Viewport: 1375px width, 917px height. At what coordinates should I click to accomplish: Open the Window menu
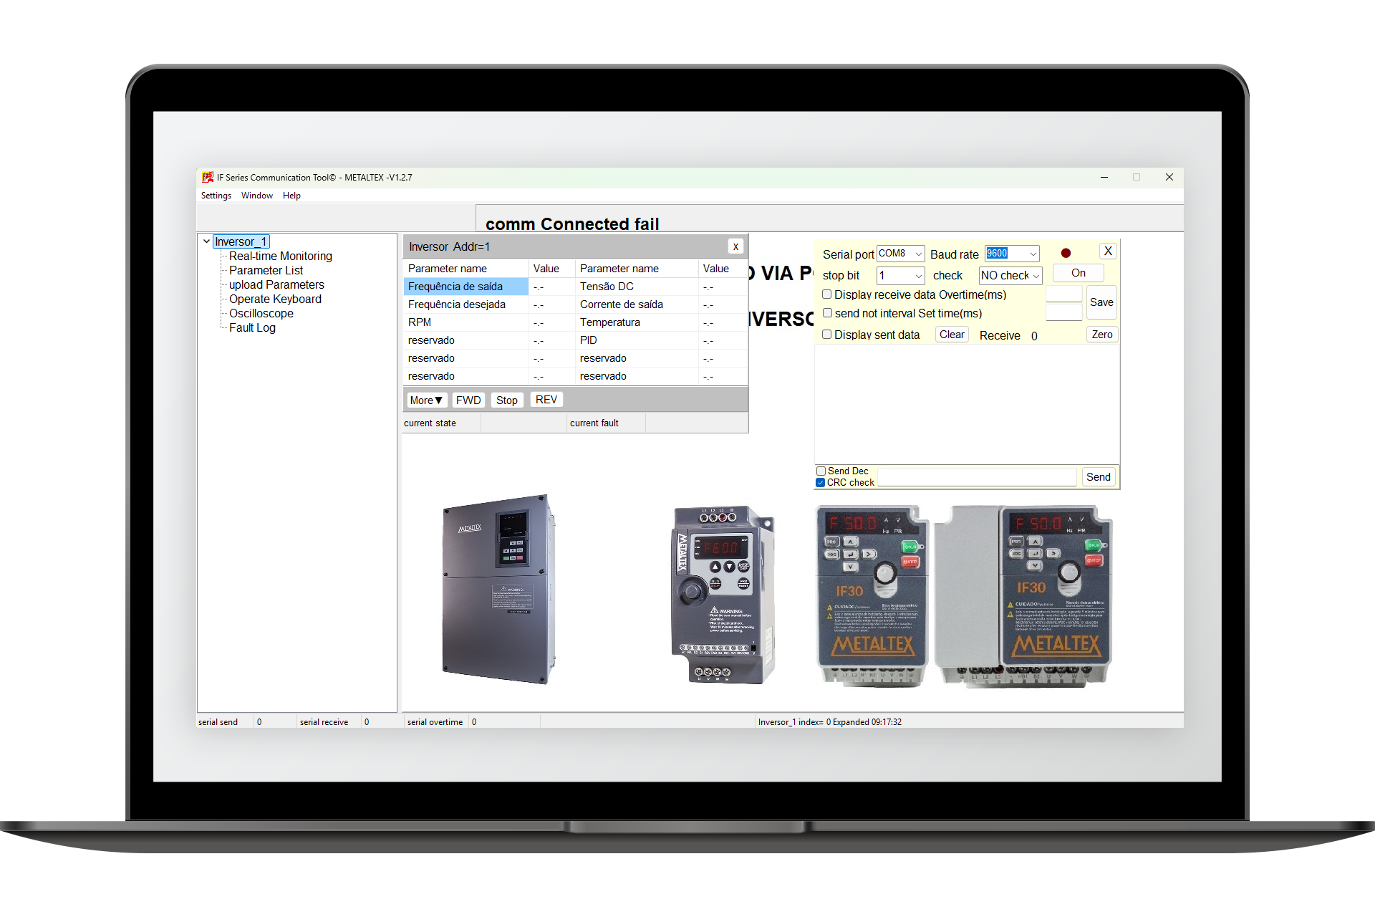[x=257, y=196]
